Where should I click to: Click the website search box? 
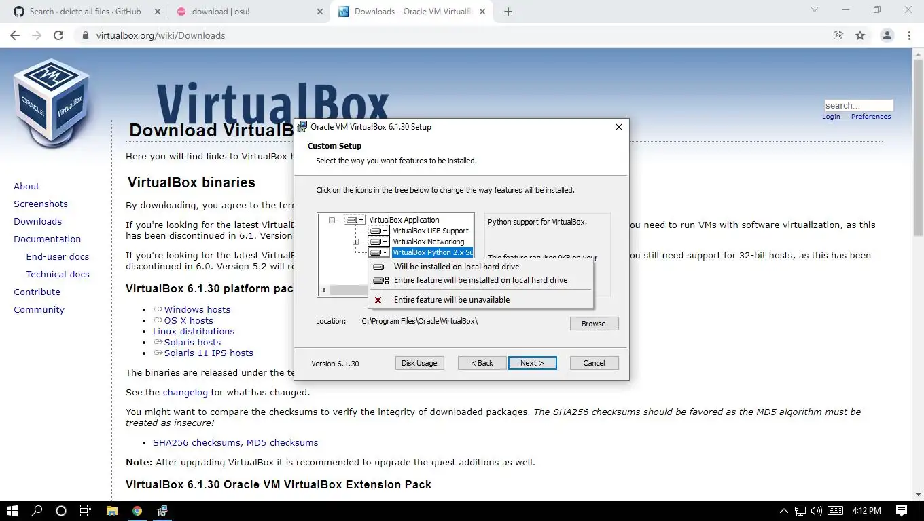click(x=858, y=105)
